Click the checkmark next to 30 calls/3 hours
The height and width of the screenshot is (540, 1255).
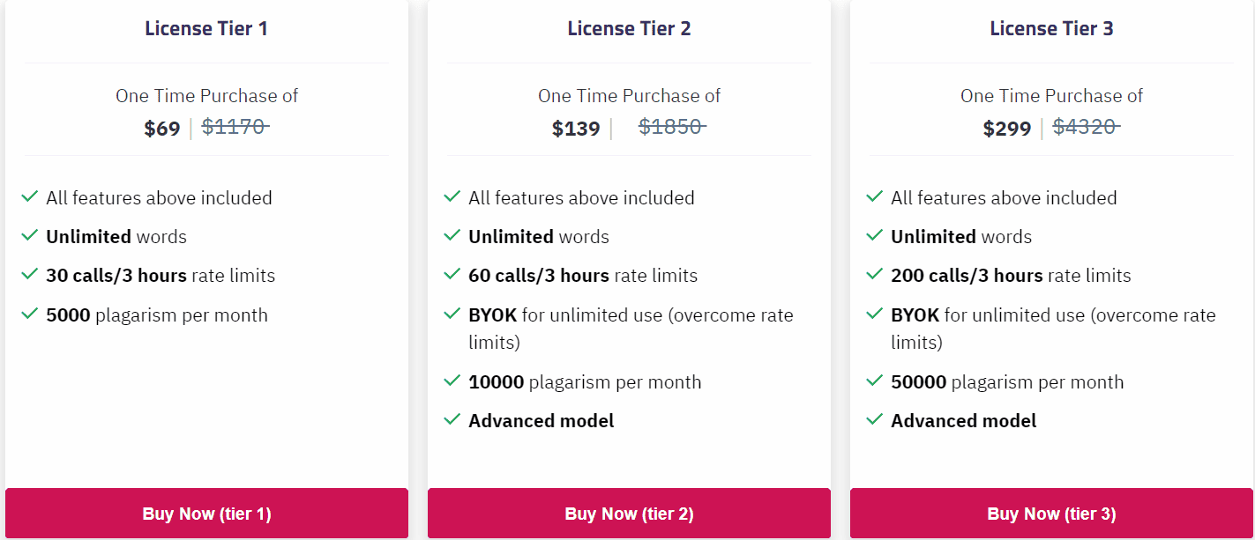click(29, 275)
